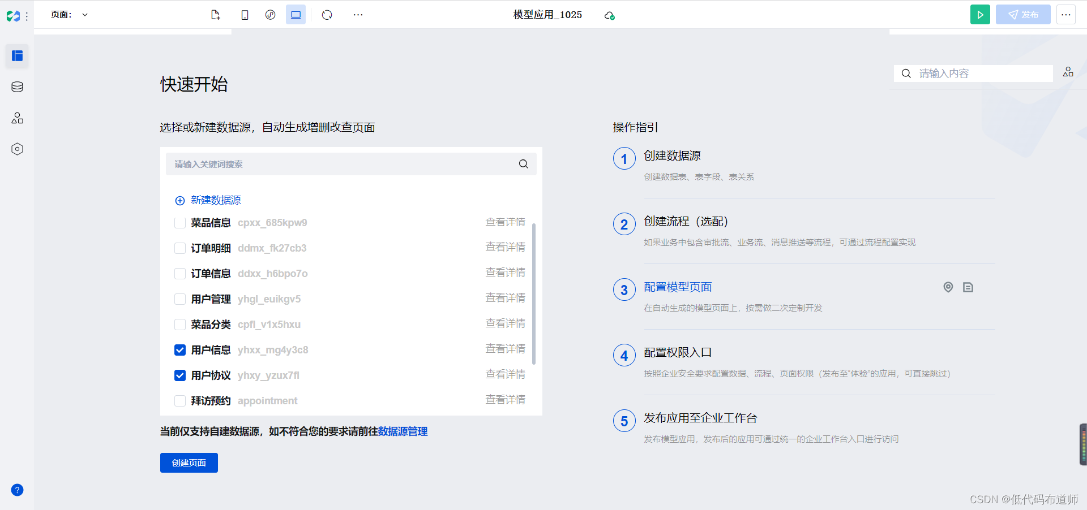Viewport: 1087px width, 510px height.
Task: Click the refresh sync icon
Action: (x=327, y=15)
